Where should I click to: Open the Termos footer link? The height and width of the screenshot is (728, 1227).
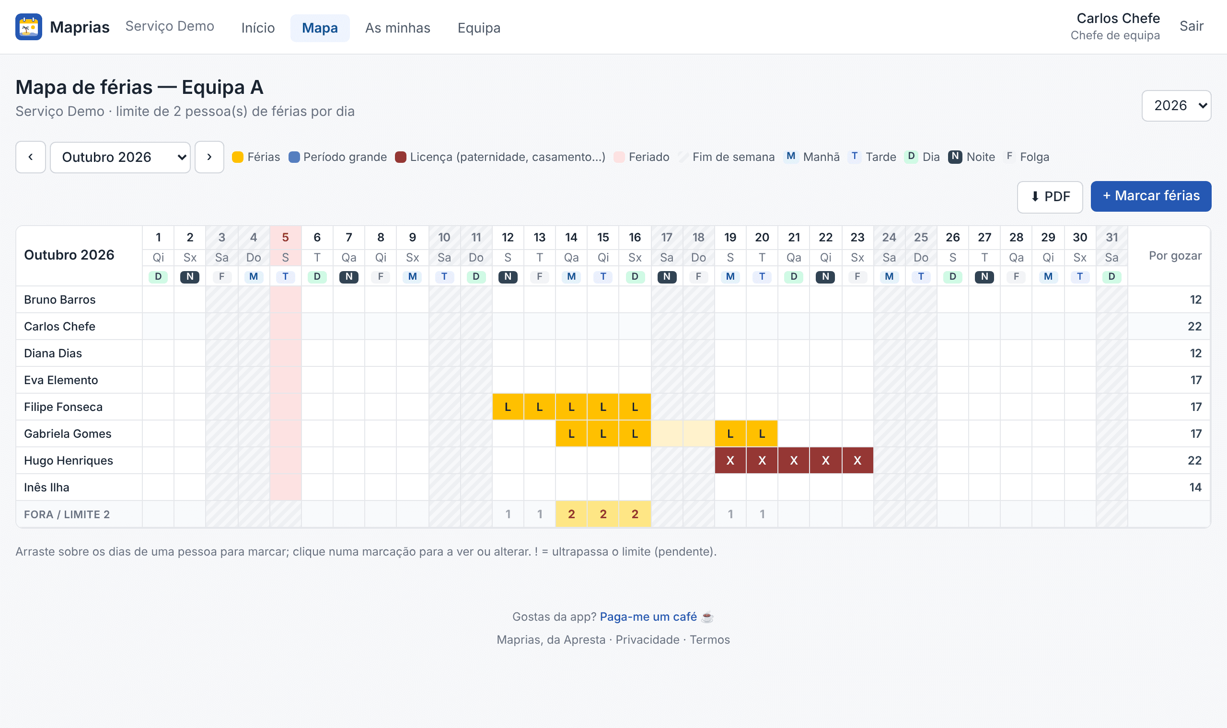pos(710,640)
